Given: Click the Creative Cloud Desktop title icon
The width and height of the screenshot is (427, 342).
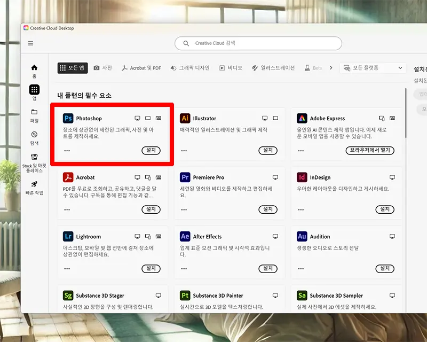Looking at the screenshot, I should (x=26, y=28).
